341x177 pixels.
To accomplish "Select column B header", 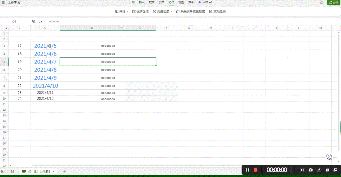I will pos(20,28).
